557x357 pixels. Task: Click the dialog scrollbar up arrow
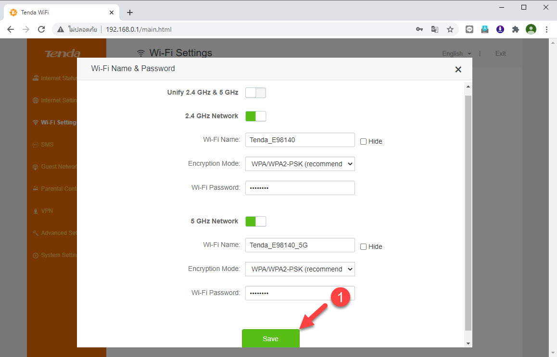468,86
